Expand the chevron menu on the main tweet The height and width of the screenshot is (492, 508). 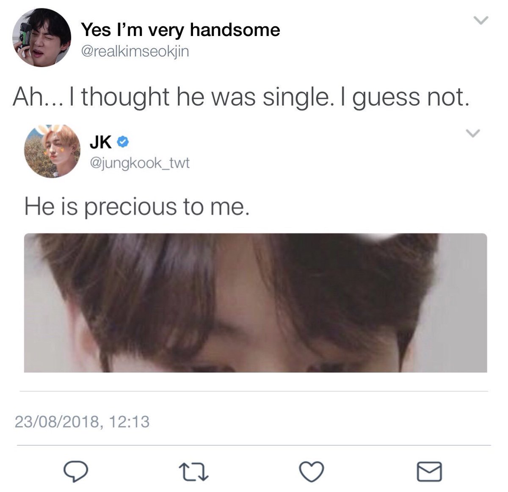coord(480,20)
